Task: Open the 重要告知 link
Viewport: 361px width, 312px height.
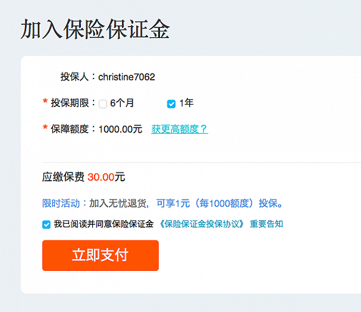Action: point(266,224)
